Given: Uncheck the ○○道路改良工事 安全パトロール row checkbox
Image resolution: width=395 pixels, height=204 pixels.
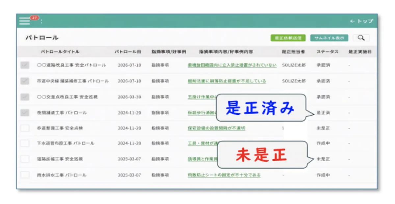Looking at the screenshot, I should [x=25, y=65].
